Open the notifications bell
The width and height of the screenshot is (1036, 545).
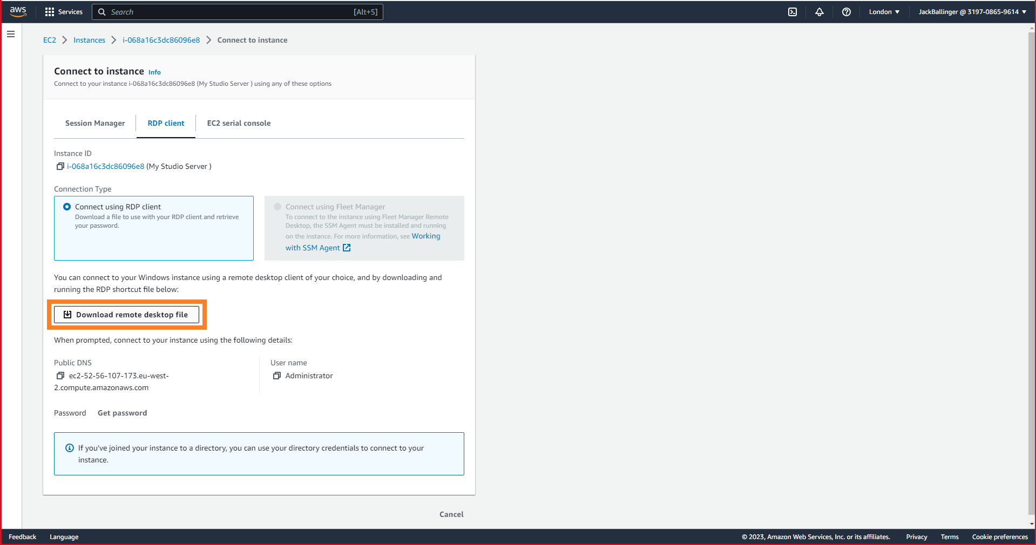tap(820, 12)
